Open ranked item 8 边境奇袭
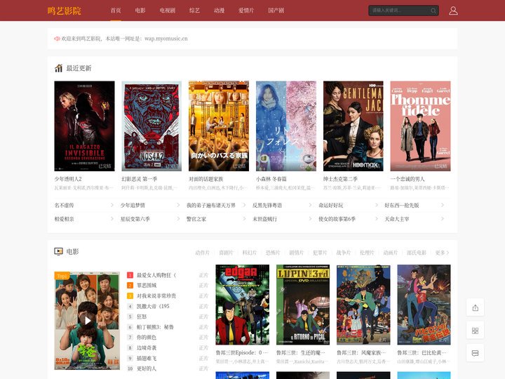This screenshot has width=505, height=379. pyautogui.click(x=147, y=347)
